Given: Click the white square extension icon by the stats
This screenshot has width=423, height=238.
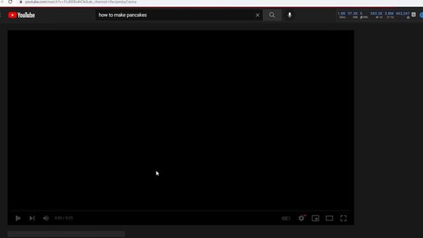Looking at the screenshot, I should click(414, 15).
